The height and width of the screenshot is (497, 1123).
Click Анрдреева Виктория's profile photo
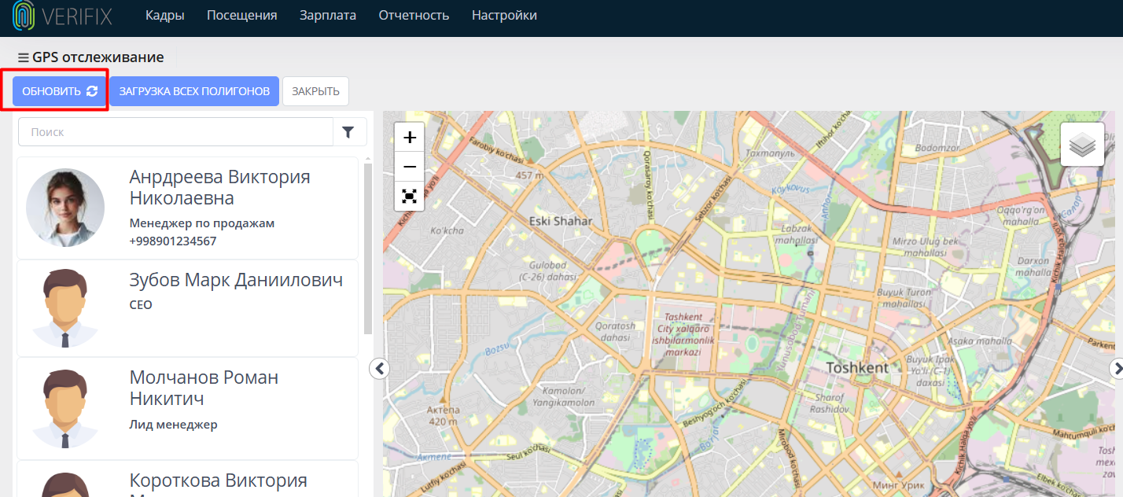point(65,208)
